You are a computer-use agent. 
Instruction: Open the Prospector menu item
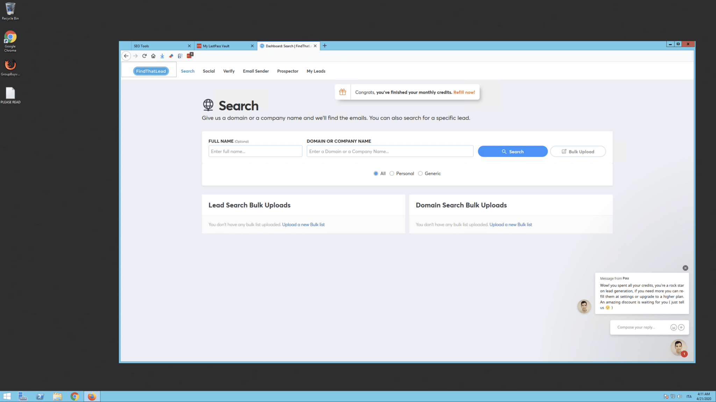click(288, 71)
